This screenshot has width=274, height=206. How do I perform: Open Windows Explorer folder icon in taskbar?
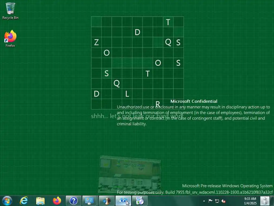[40, 201]
